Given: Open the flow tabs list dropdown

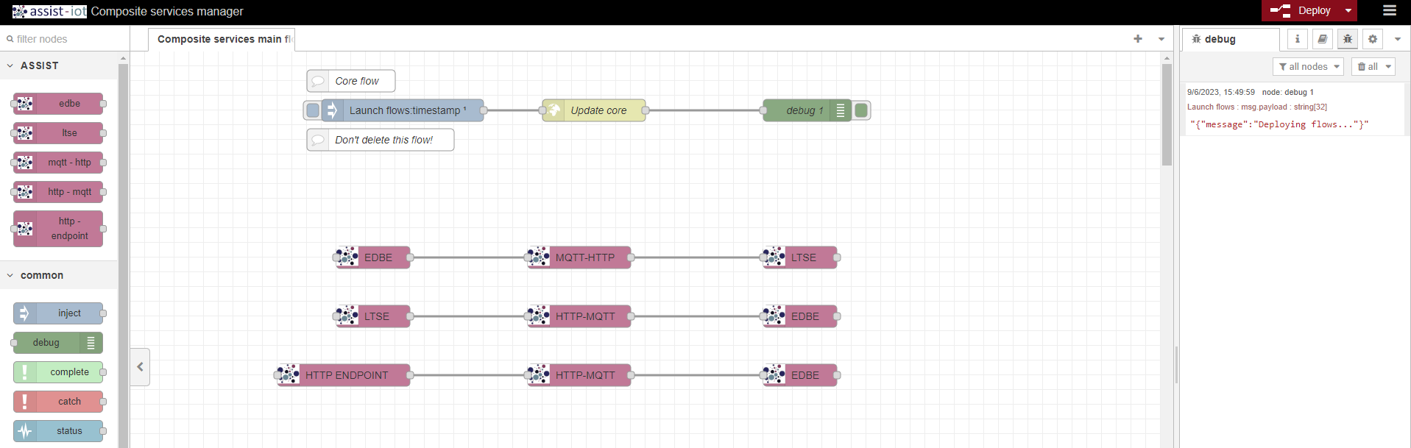Looking at the screenshot, I should pos(1161,39).
